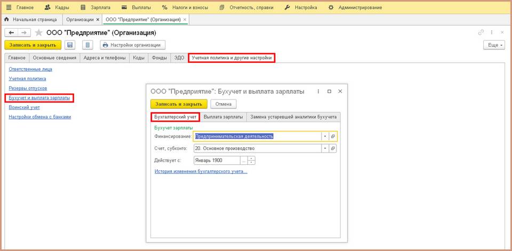Open the Еще dropdown menu

(493, 45)
